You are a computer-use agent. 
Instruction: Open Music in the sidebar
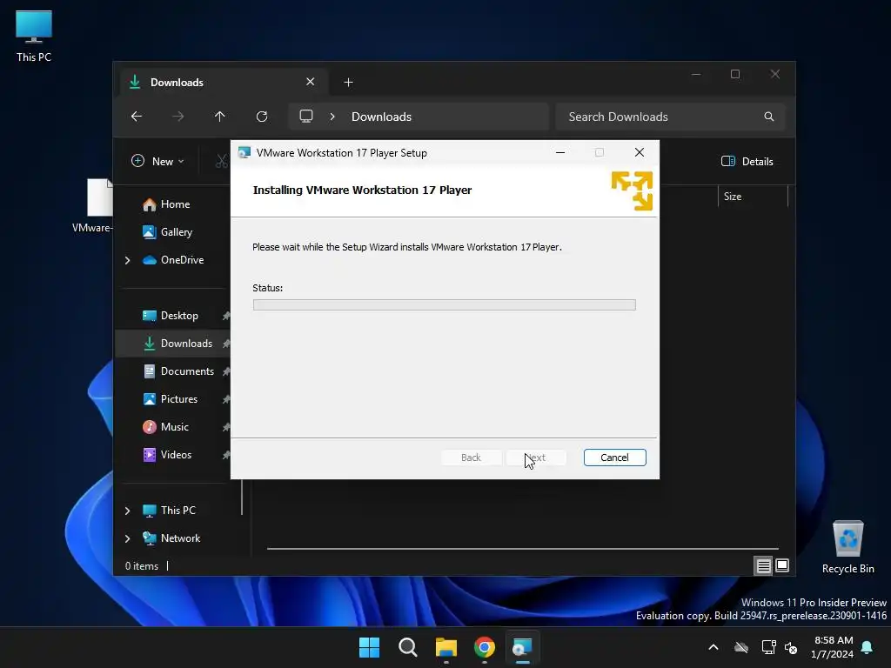coord(174,426)
